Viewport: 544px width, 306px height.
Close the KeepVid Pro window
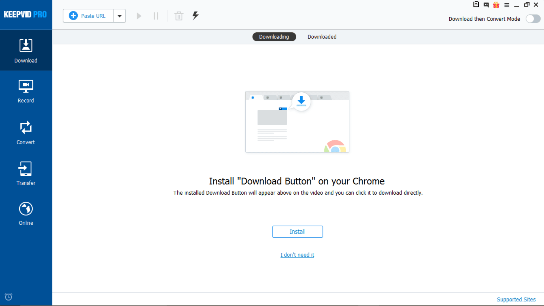click(x=536, y=5)
